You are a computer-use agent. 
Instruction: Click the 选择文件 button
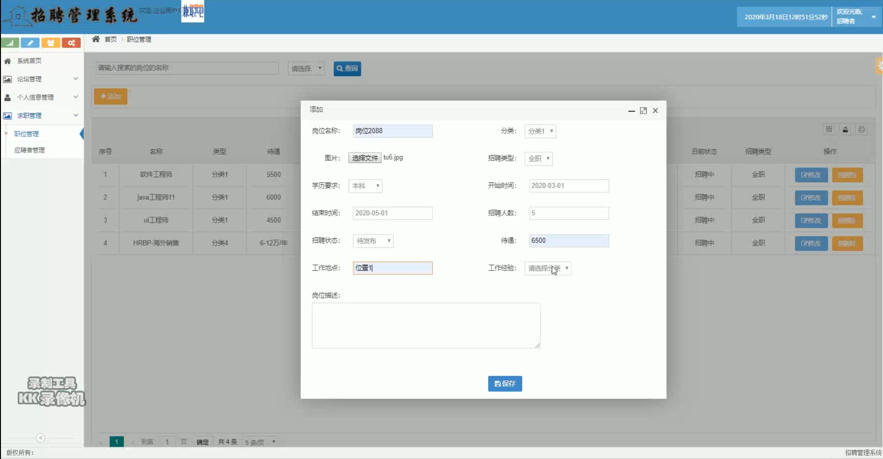coord(365,158)
